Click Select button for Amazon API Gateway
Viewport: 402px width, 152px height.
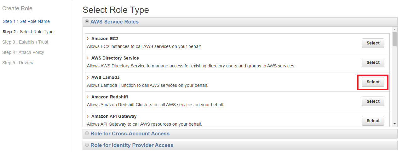[x=373, y=121]
